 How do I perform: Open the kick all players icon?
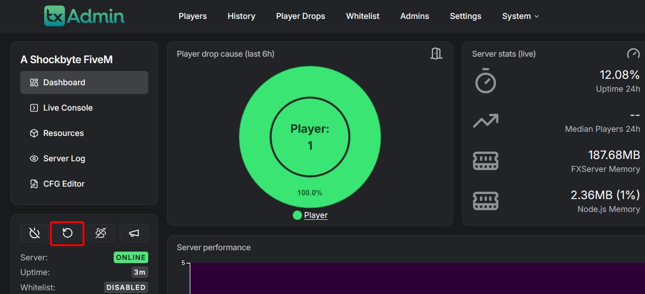click(x=101, y=233)
